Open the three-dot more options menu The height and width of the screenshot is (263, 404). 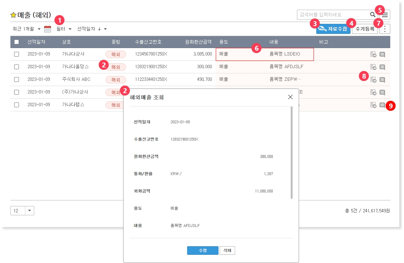click(x=385, y=29)
